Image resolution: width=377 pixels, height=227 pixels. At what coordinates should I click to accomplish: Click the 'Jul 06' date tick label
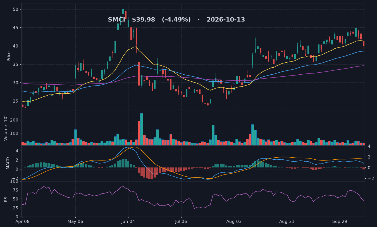[181, 221]
